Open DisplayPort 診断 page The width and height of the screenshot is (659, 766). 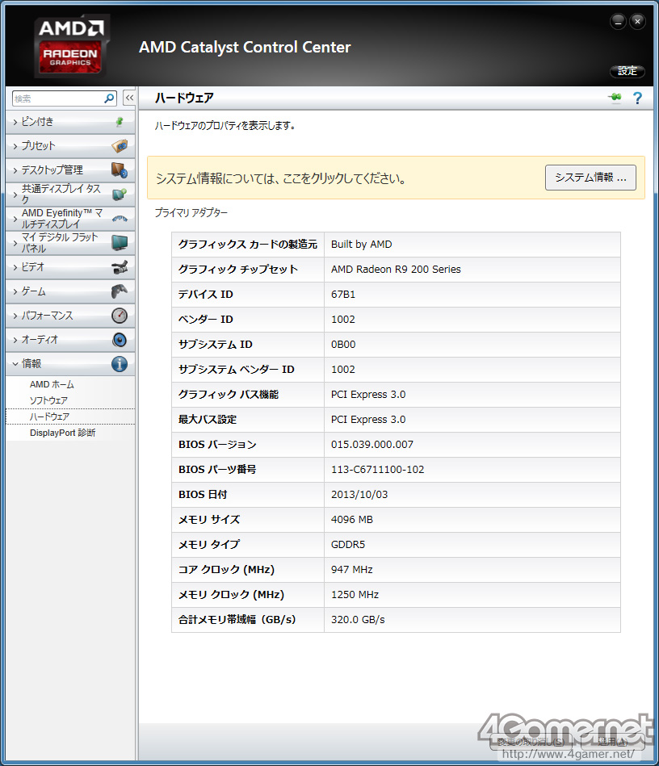pyautogui.click(x=62, y=433)
